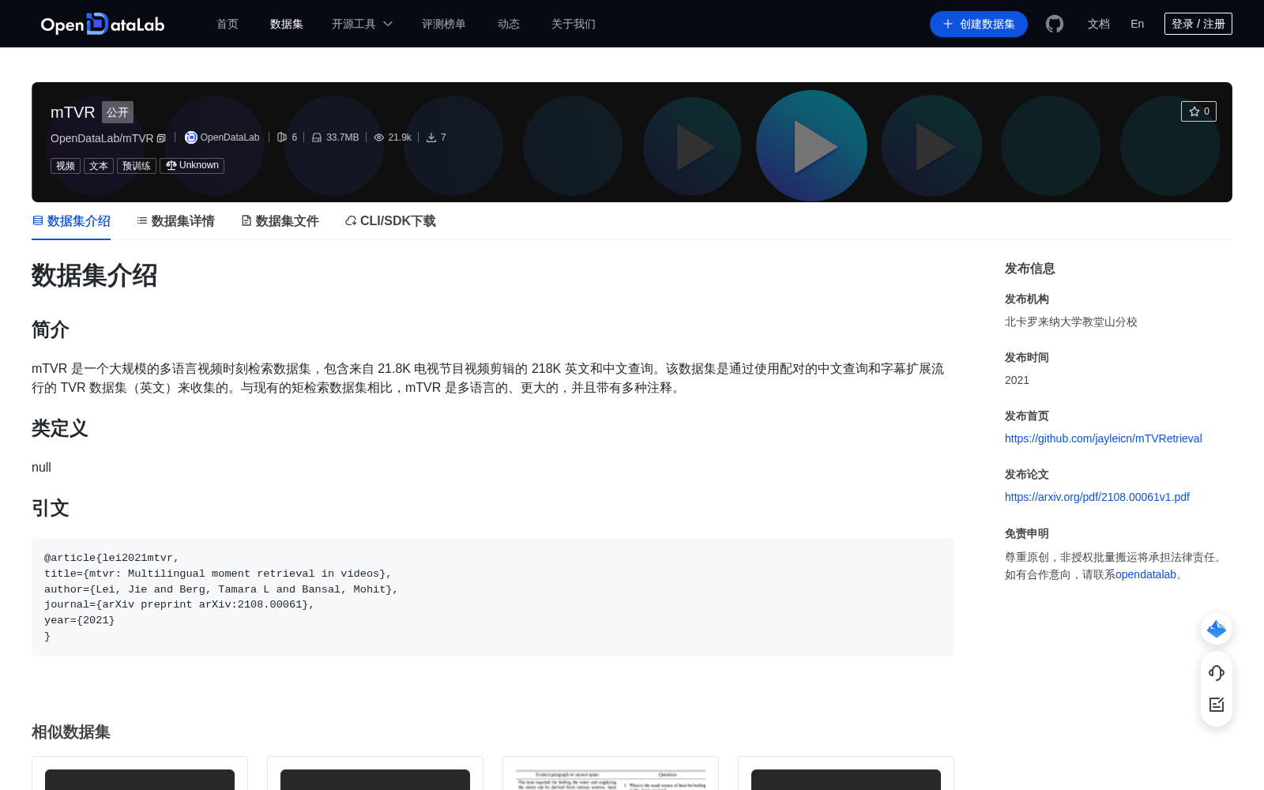The width and height of the screenshot is (1264, 790).
Task: Click the dataset size icon 33.7MB
Action: 317,137
